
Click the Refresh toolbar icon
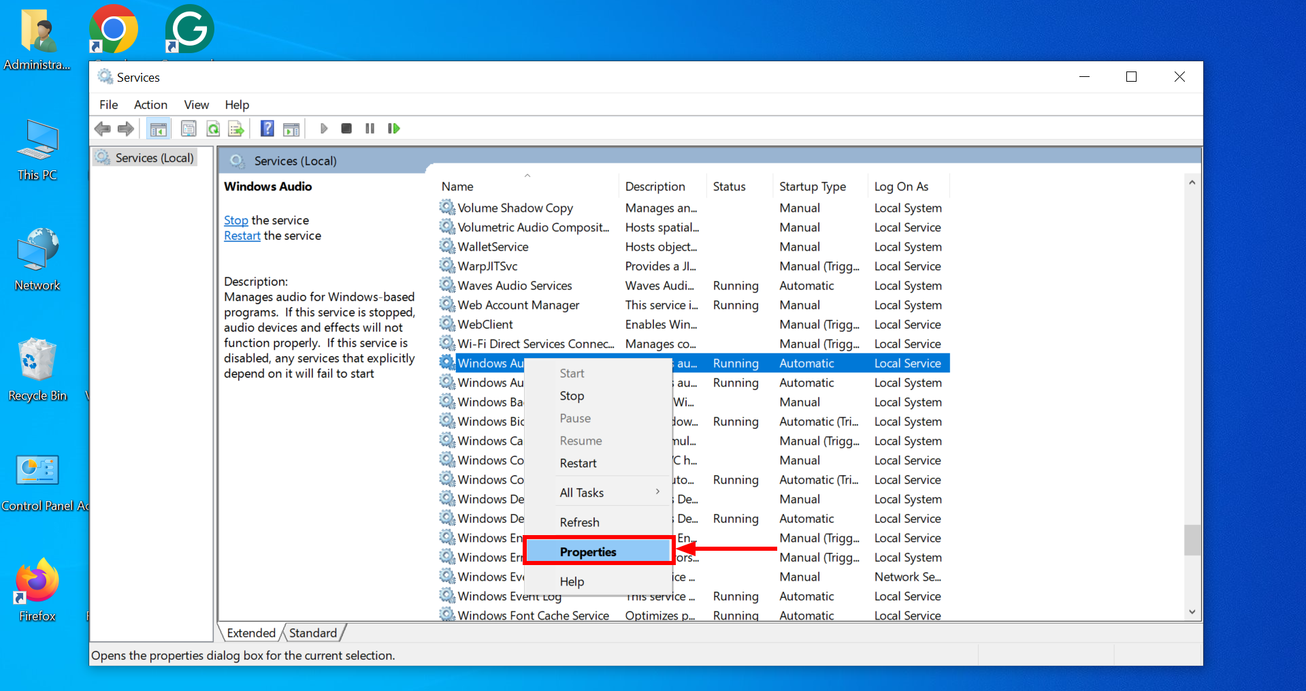click(213, 129)
